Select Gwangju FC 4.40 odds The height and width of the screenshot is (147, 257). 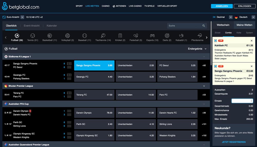(x=94, y=77)
